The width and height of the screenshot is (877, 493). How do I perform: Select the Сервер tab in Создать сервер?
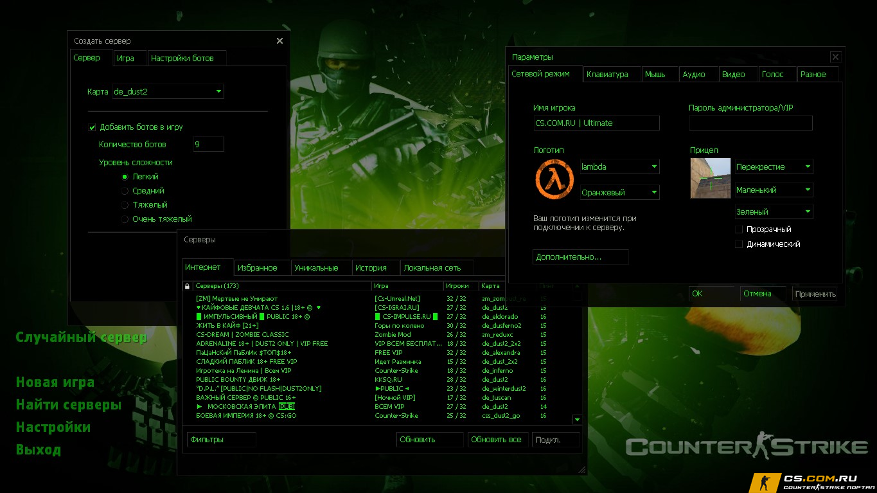point(91,58)
